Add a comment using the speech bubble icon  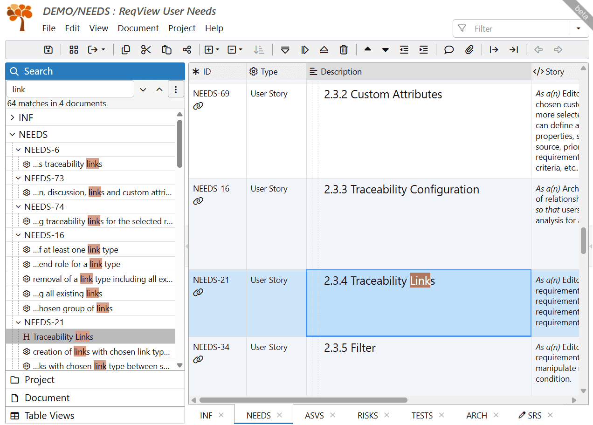448,49
